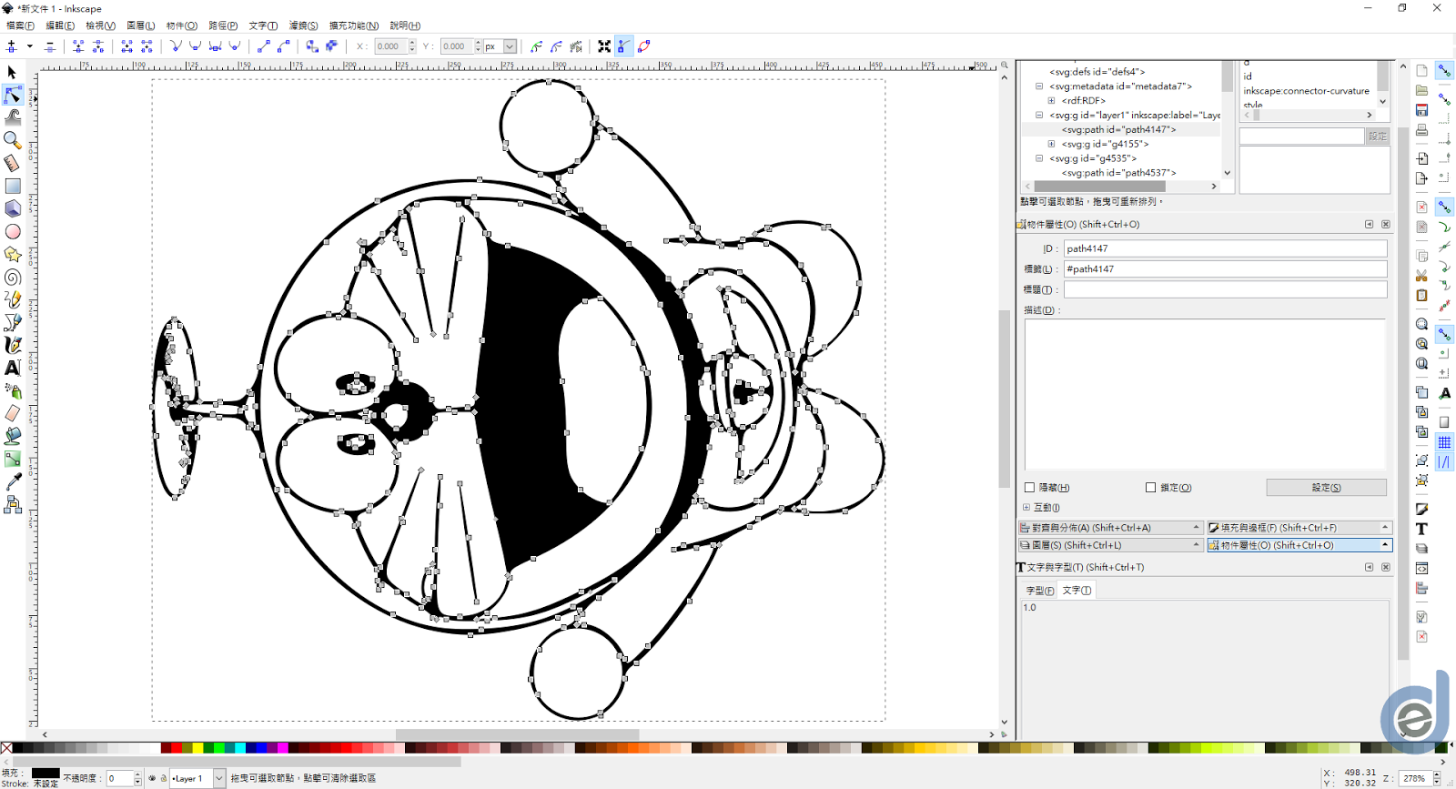Image resolution: width=1456 pixels, height=789 pixels.
Task: Expand the svg:g g4155 node
Action: (1051, 144)
